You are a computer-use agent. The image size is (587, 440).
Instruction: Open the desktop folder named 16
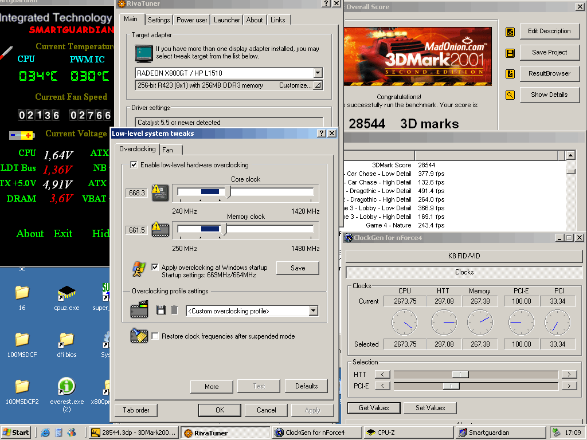pos(22,298)
